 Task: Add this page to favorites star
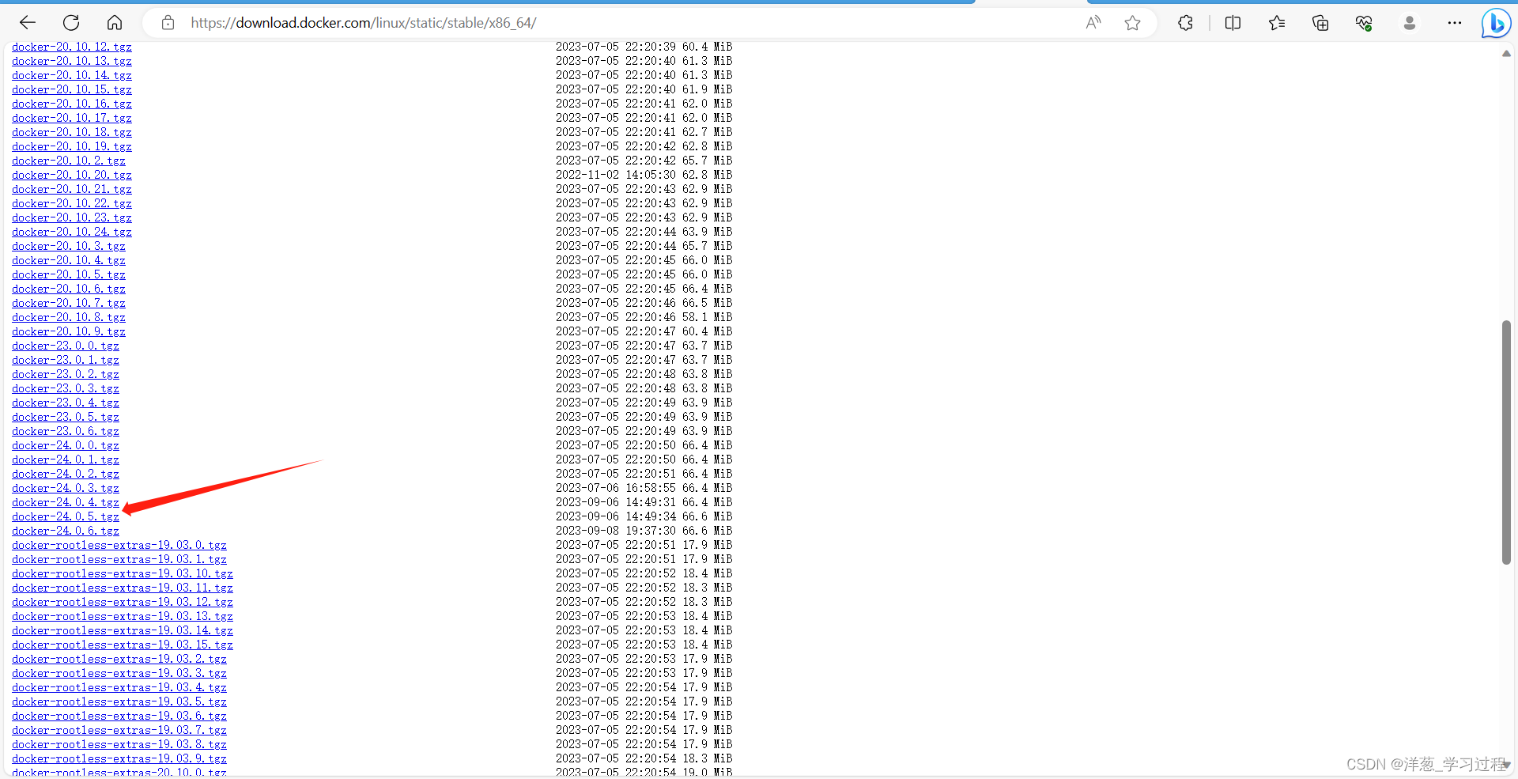click(1132, 23)
